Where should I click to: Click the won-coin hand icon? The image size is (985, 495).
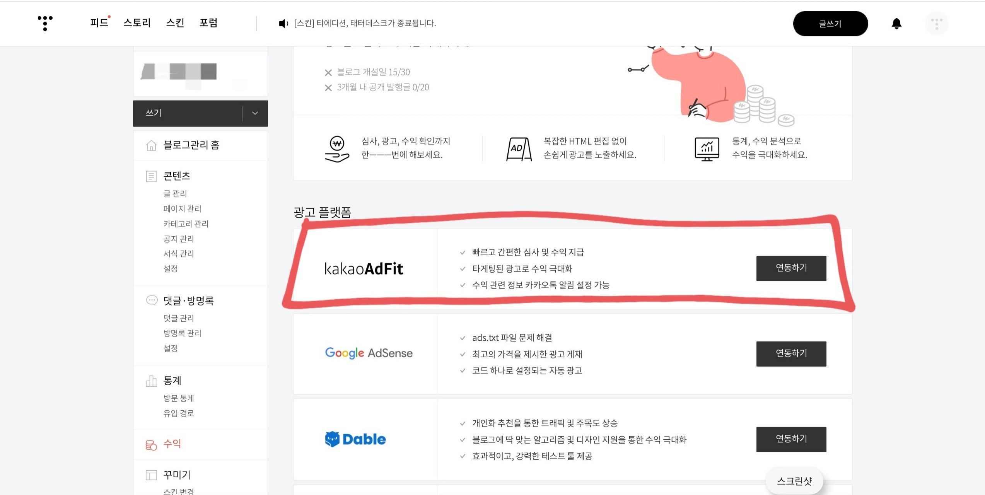(337, 149)
